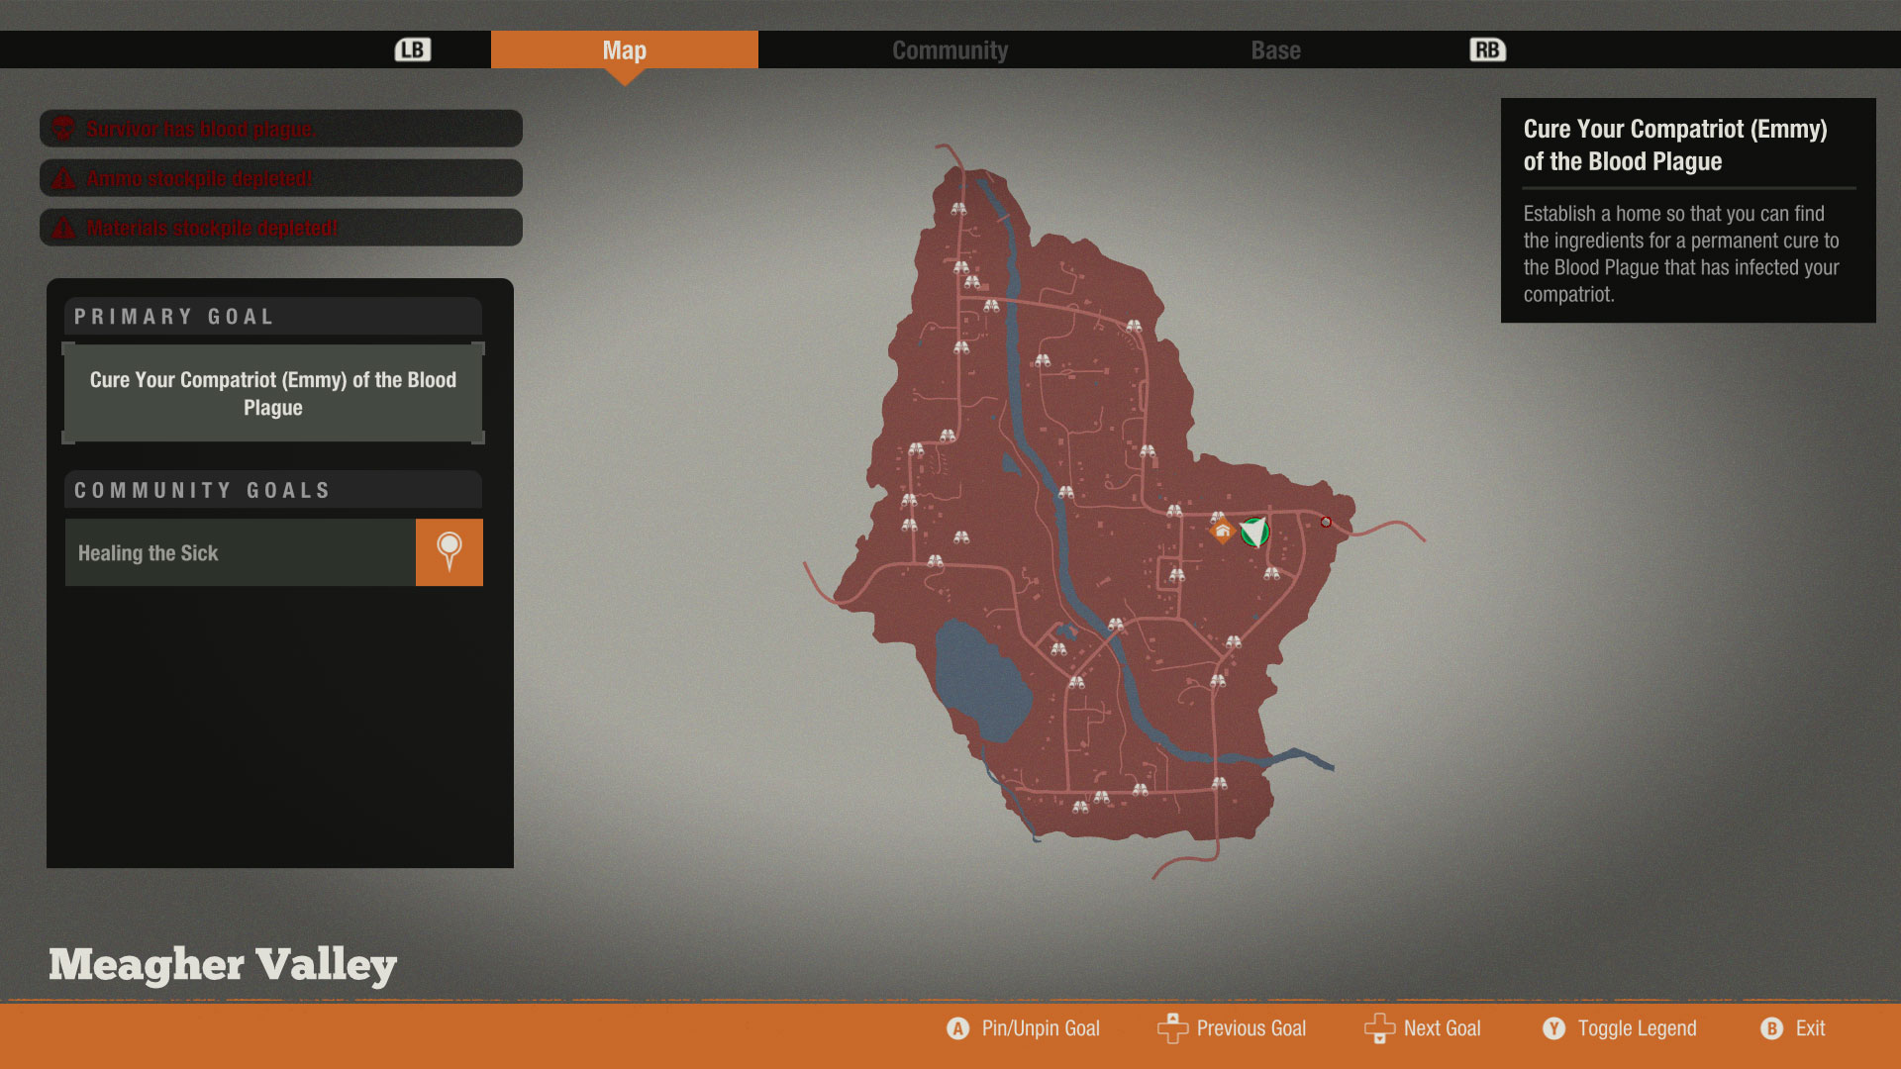The width and height of the screenshot is (1901, 1069).
Task: Click the green player location marker
Action: point(1254,533)
